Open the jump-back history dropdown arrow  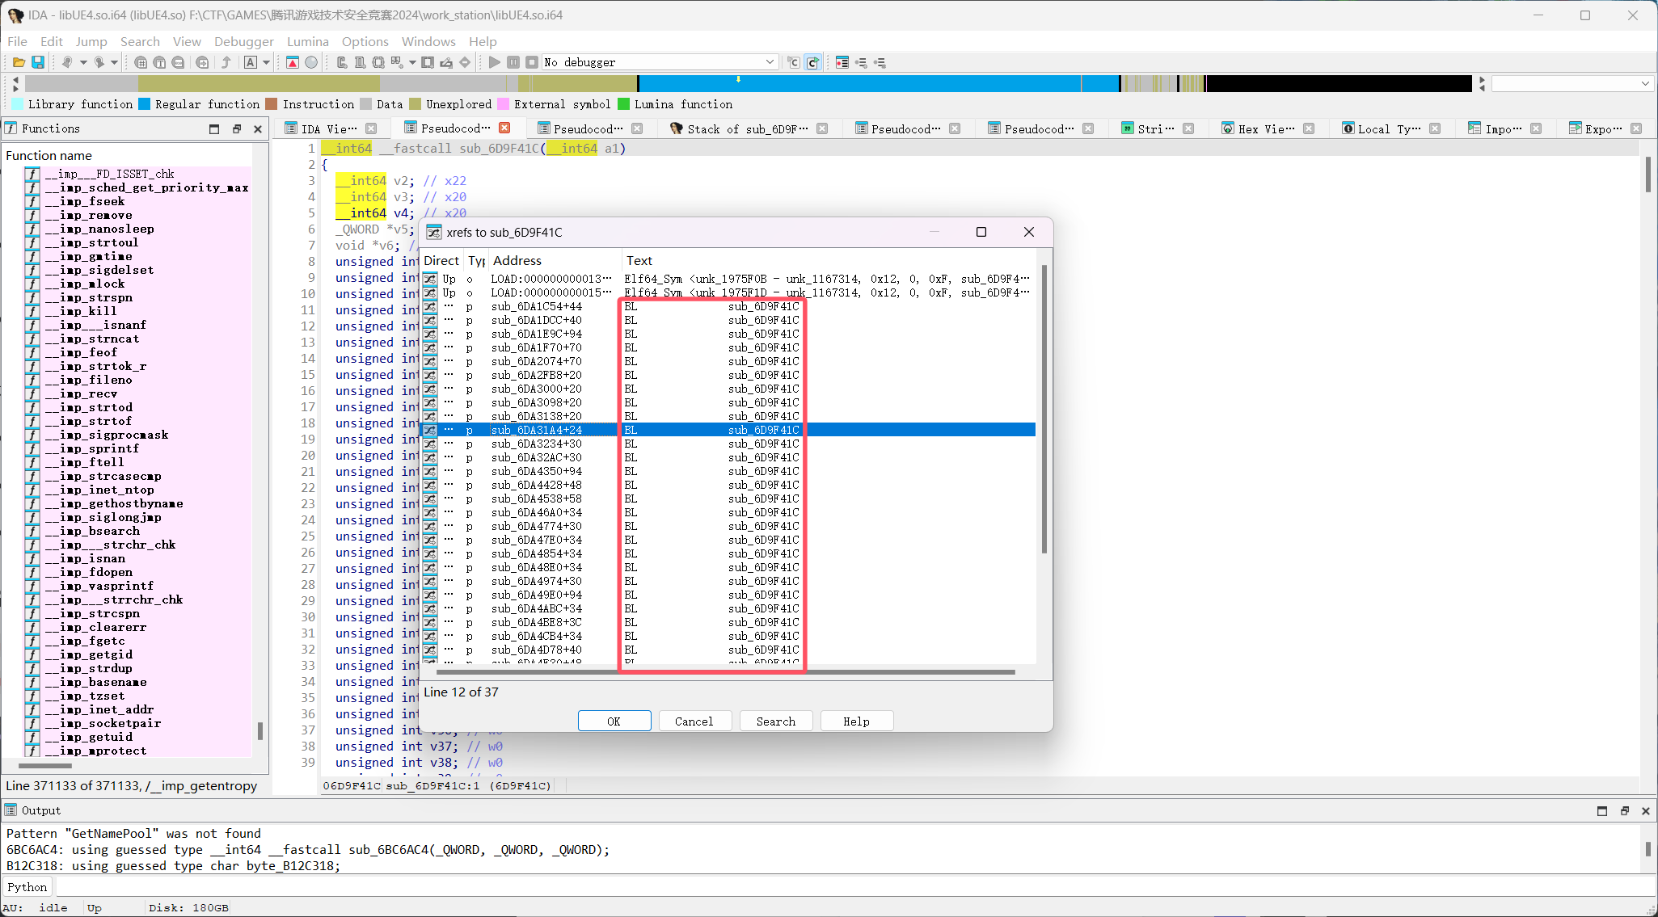(x=83, y=62)
